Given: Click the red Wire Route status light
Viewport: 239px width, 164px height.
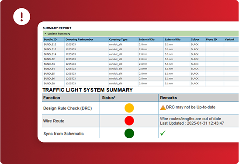Looking at the screenshot, I should pyautogui.click(x=129, y=121).
